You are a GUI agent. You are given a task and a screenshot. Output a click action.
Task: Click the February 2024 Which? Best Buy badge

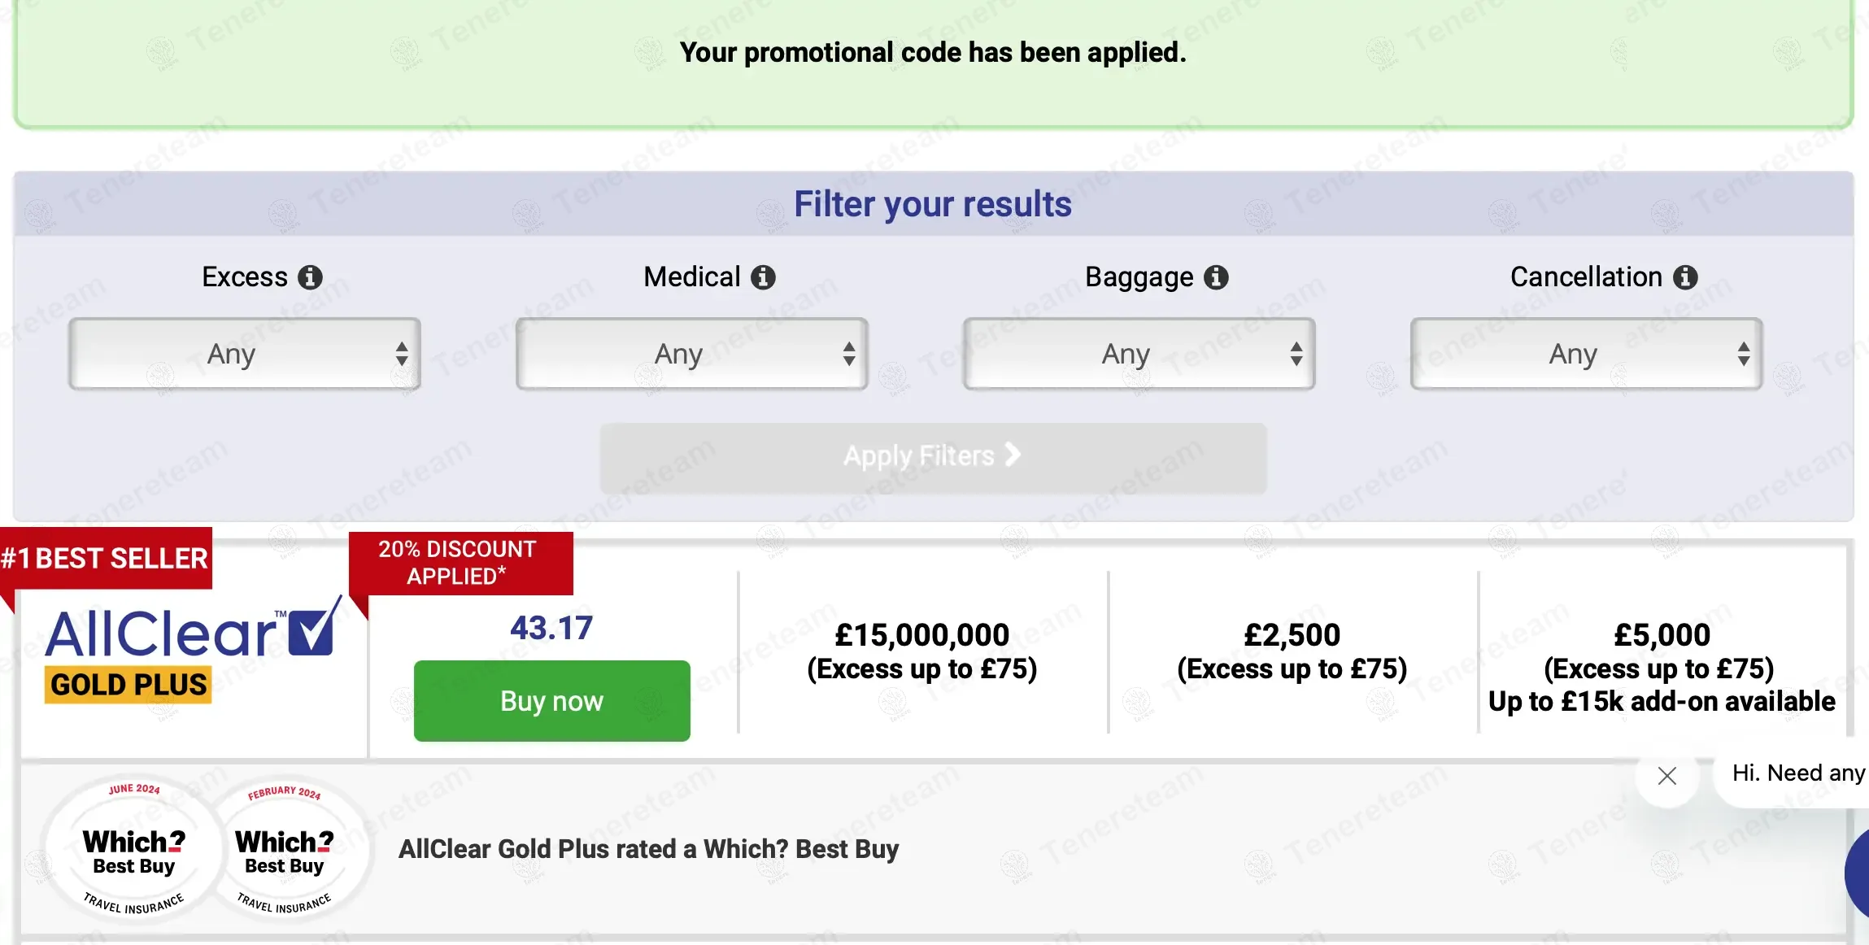285,850
